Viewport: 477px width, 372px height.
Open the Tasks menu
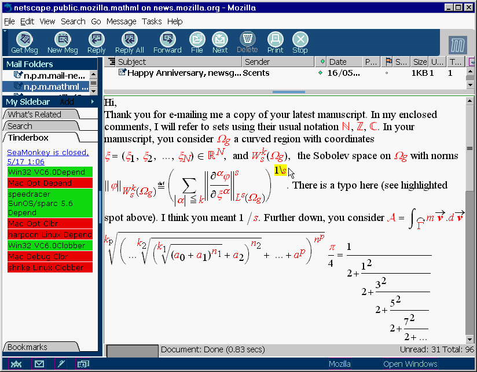point(152,21)
